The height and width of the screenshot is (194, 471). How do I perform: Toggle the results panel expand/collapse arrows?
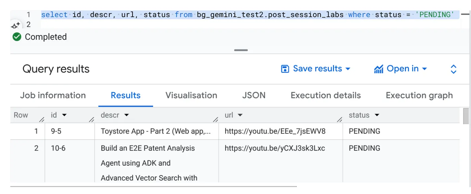click(x=453, y=69)
